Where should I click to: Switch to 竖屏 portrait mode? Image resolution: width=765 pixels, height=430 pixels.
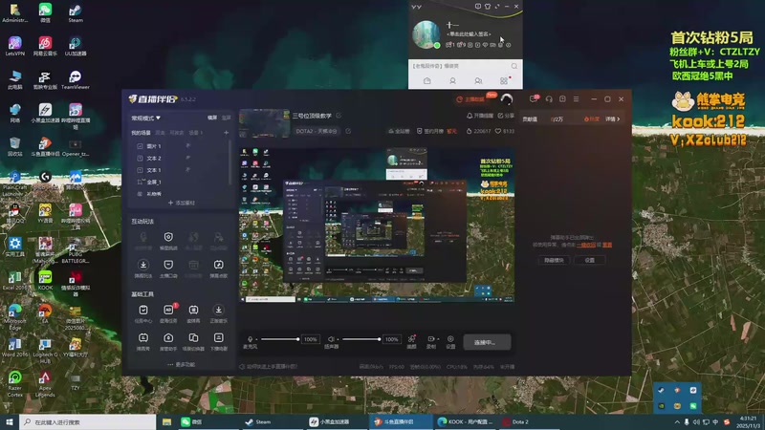coord(227,118)
